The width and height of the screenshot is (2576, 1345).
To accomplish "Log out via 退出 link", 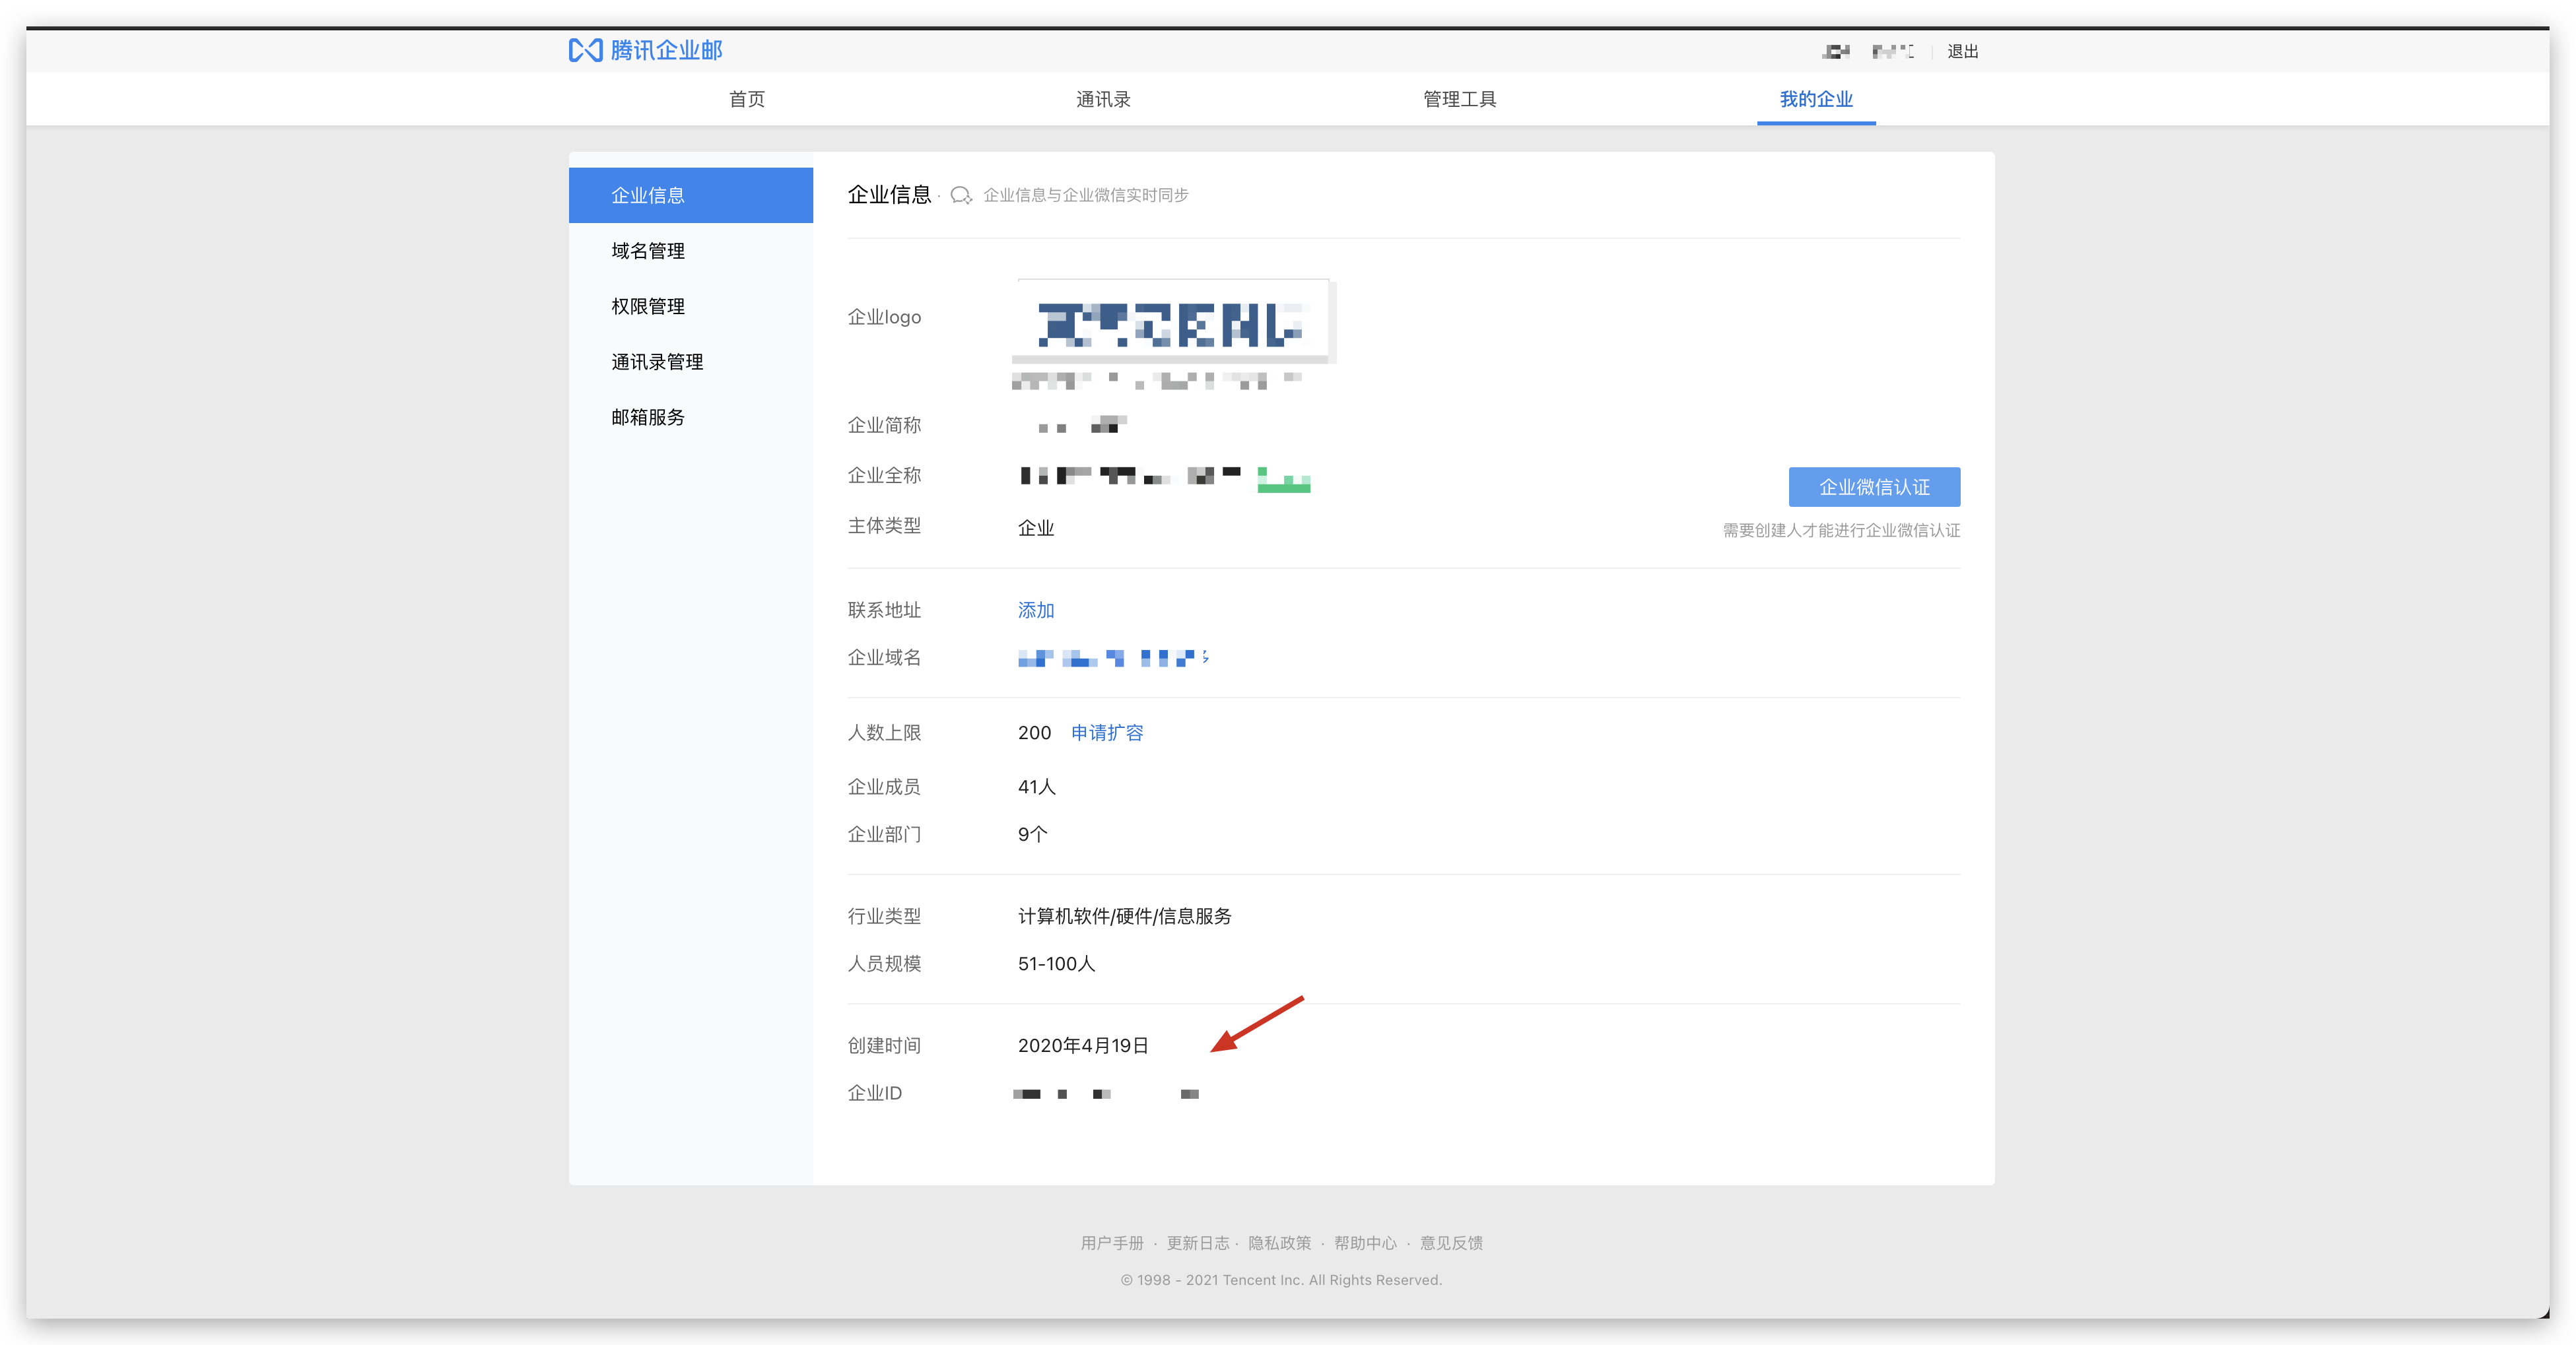I will pos(1962,51).
